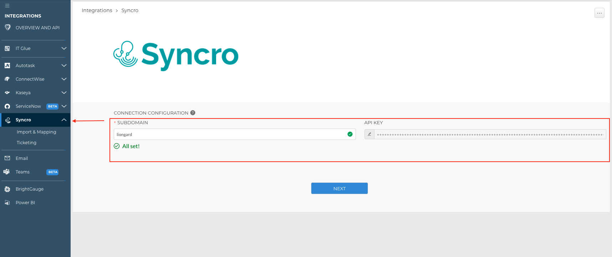Click the Power BI icon in sidebar
The width and height of the screenshot is (612, 257).
click(7, 203)
